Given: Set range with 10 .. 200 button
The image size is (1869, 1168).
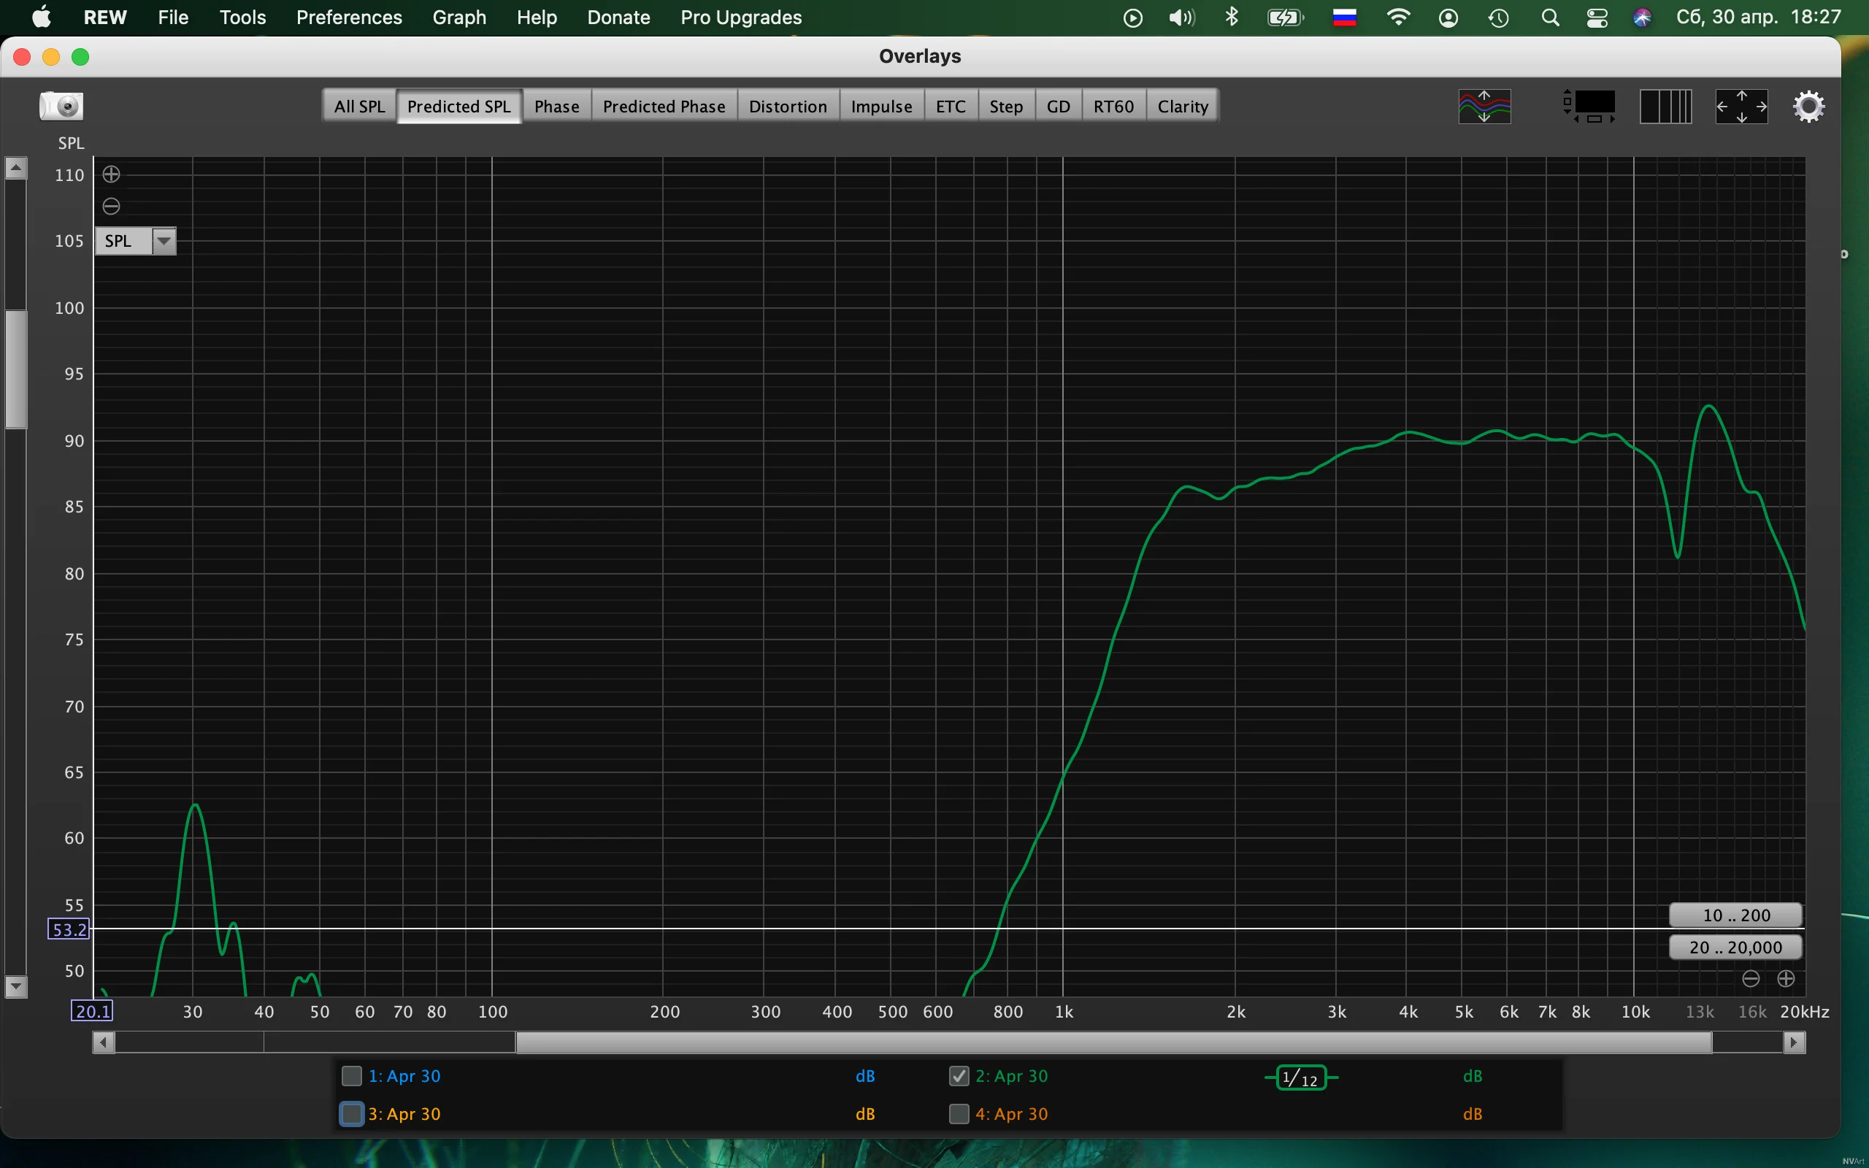Looking at the screenshot, I should pyautogui.click(x=1735, y=915).
